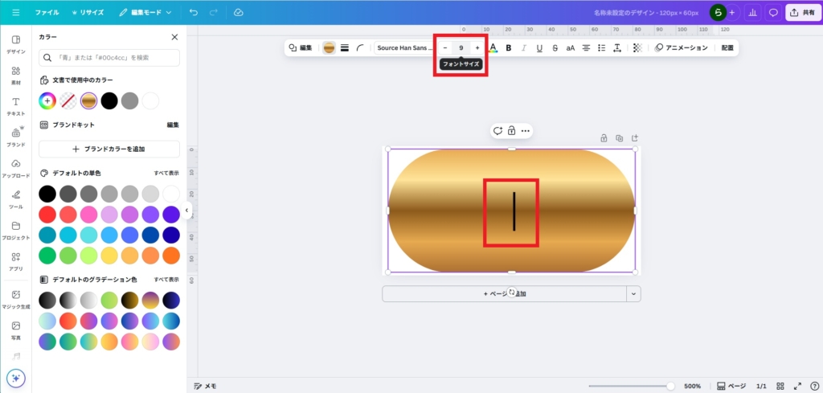Toggle the lock icon above the shape
This screenshot has width=823, height=393.
pos(511,131)
